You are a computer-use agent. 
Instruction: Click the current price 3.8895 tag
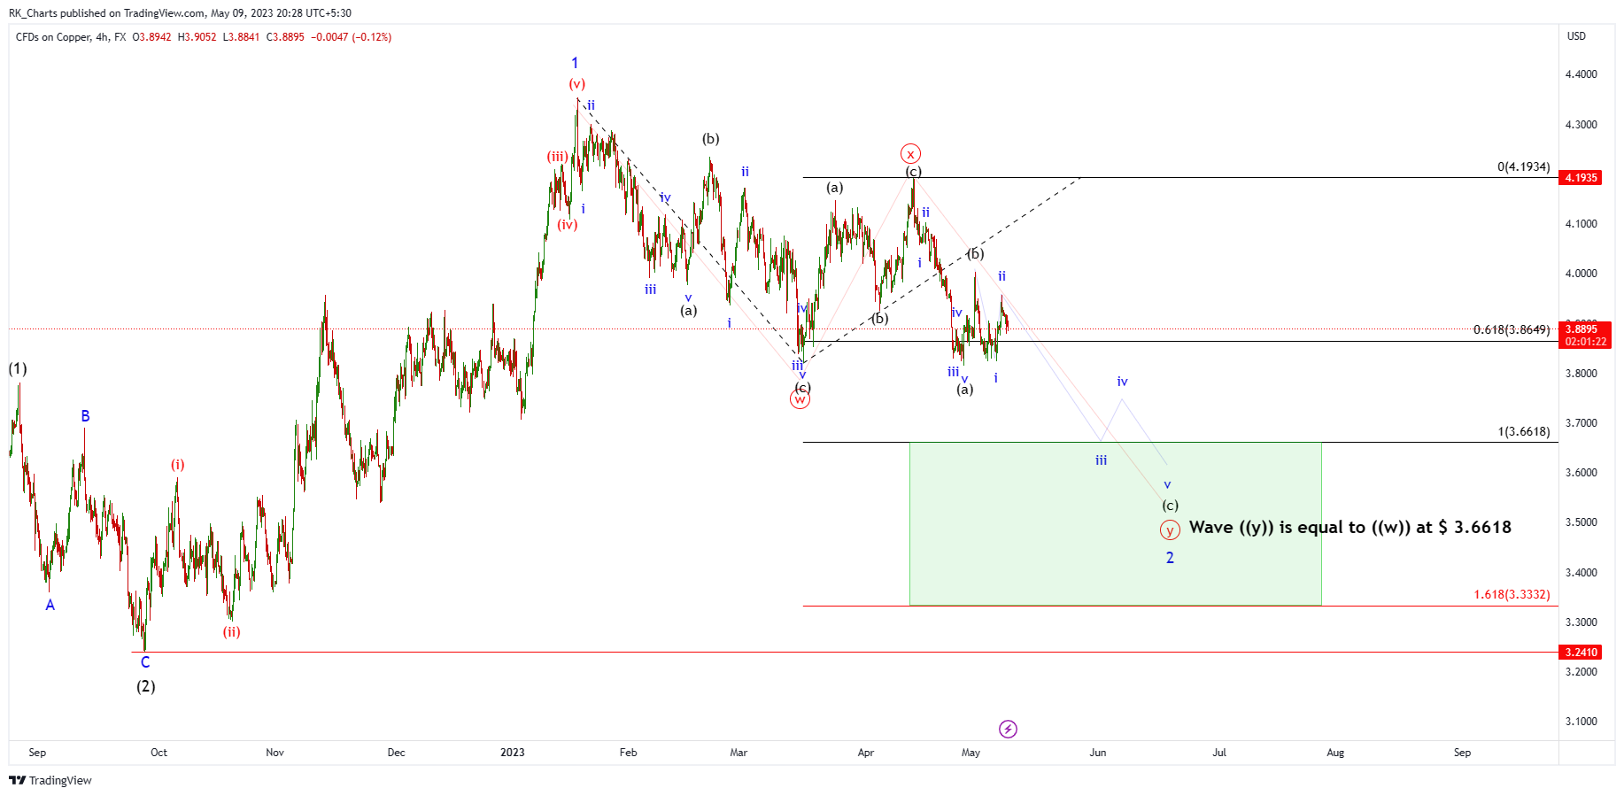pos(1585,335)
